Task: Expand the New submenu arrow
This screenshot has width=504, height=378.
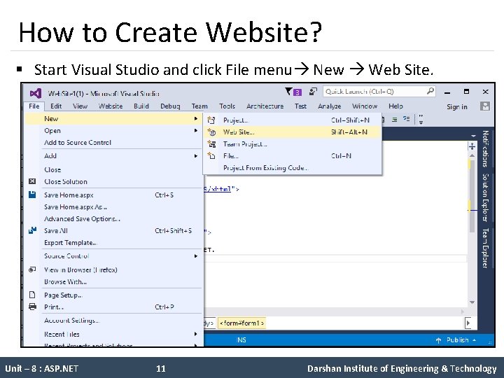Action: coord(196,118)
